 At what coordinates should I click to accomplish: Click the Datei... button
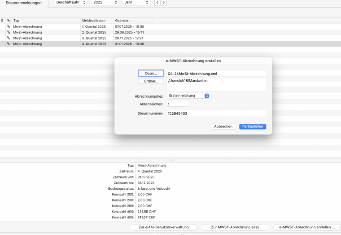150,73
